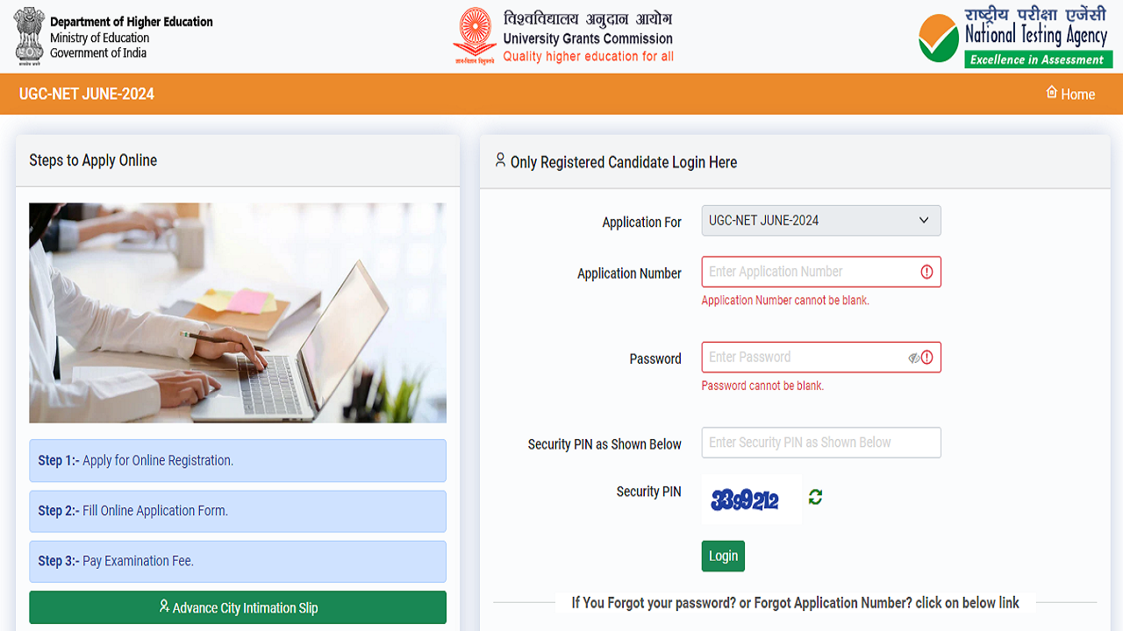The width and height of the screenshot is (1123, 631).
Task: Click Step 2 Fill Online Application Form
Action: coord(238,511)
